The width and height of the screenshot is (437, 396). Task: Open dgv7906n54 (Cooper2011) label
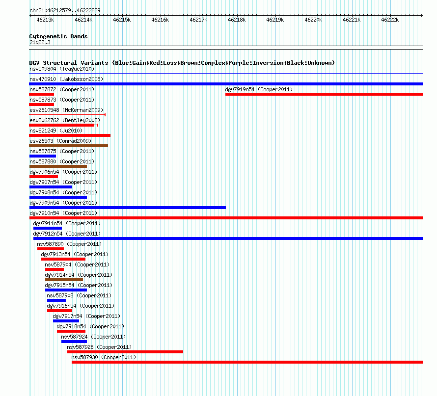[63, 172]
